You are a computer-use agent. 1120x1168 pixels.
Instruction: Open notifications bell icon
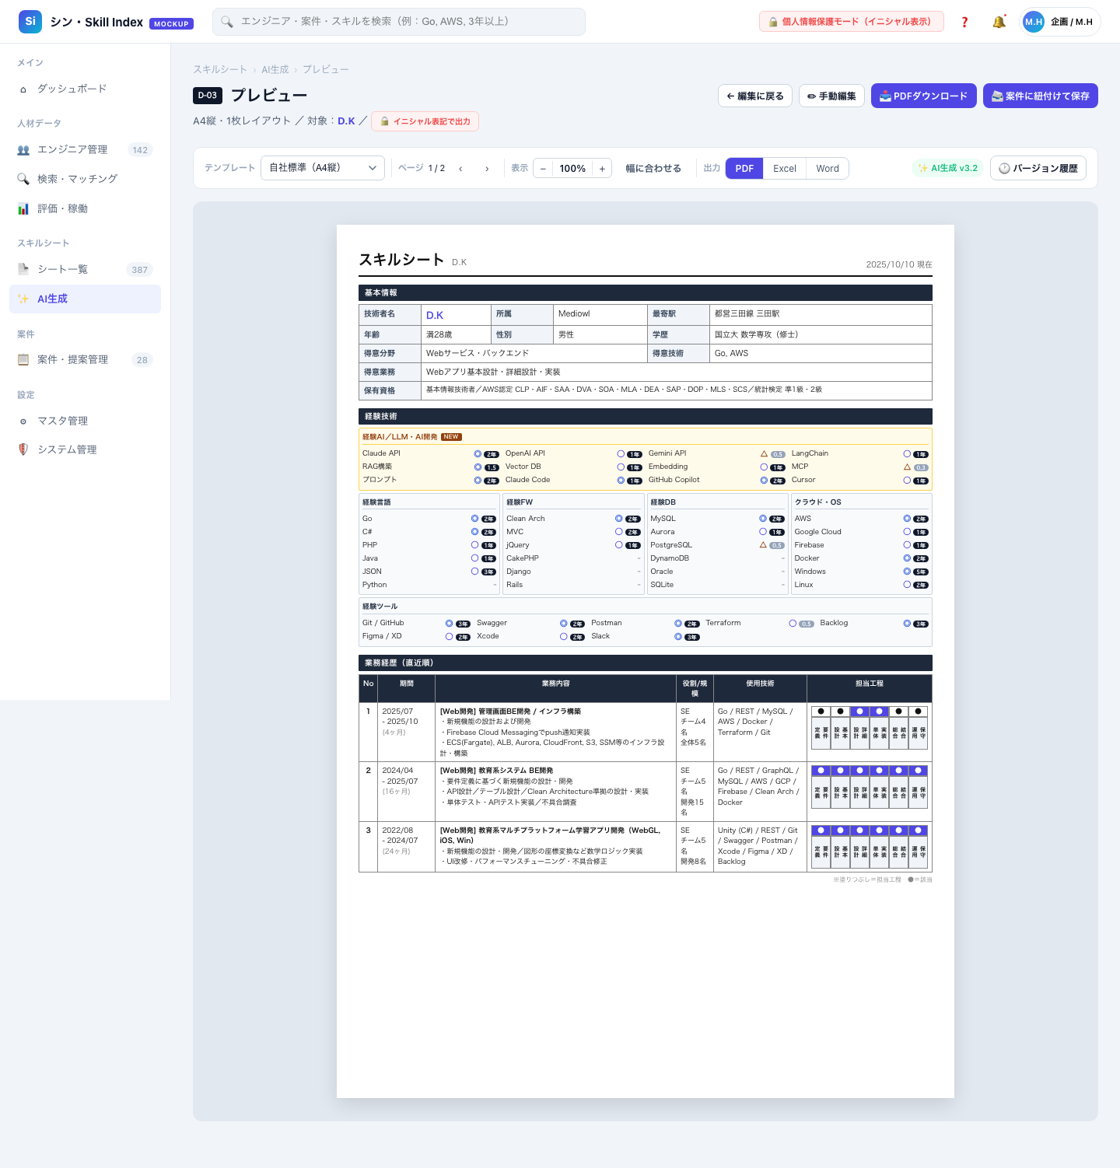999,22
